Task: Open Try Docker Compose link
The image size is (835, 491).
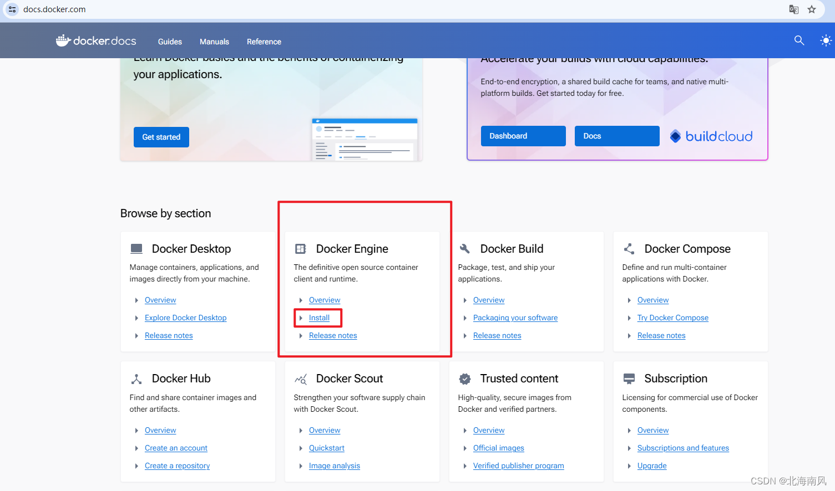Action: click(x=673, y=318)
